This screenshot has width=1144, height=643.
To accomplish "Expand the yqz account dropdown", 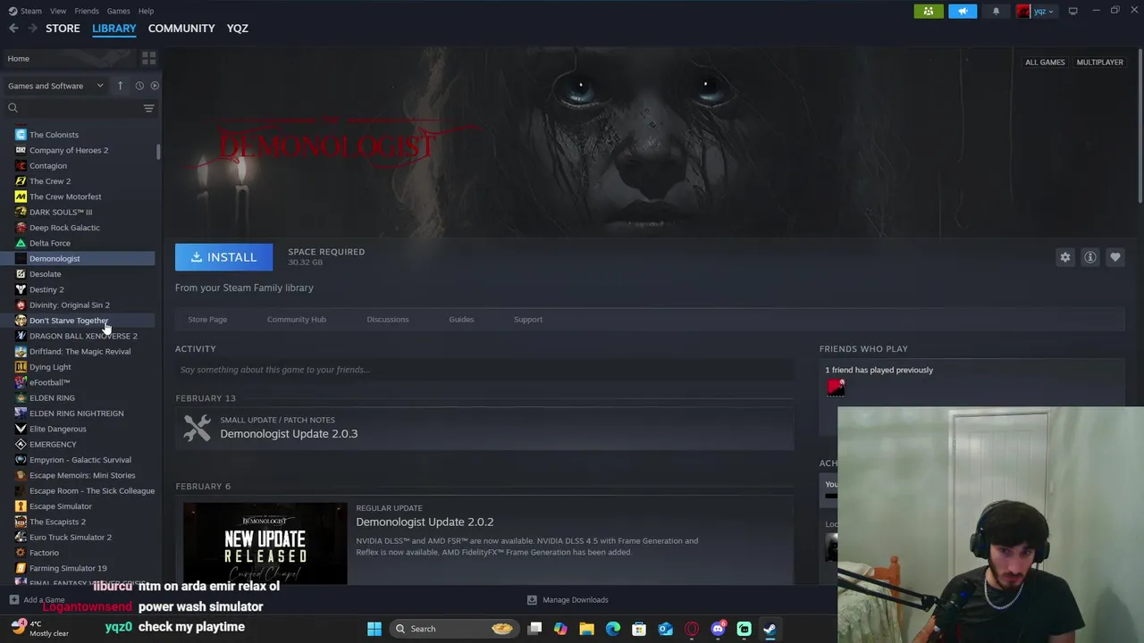I will pyautogui.click(x=1037, y=11).
